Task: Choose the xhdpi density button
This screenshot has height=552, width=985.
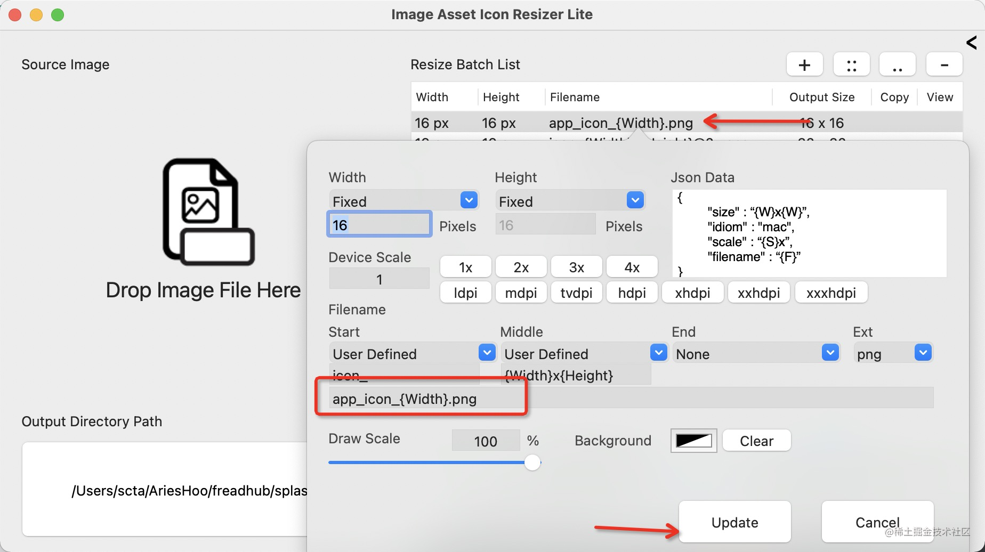Action: click(692, 293)
